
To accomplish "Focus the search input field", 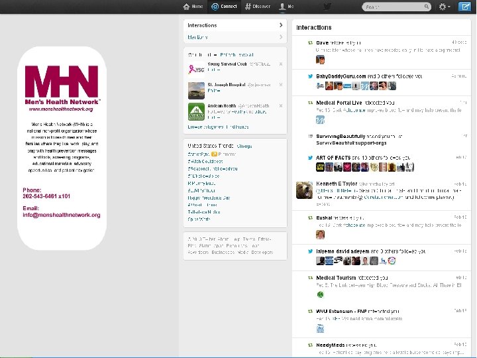I will pyautogui.click(x=394, y=7).
